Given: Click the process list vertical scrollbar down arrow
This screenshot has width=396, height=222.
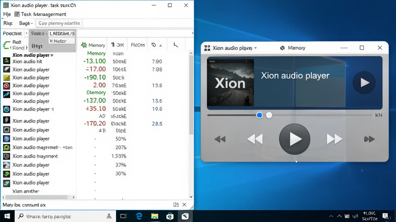Looking at the screenshot, I should (191, 197).
